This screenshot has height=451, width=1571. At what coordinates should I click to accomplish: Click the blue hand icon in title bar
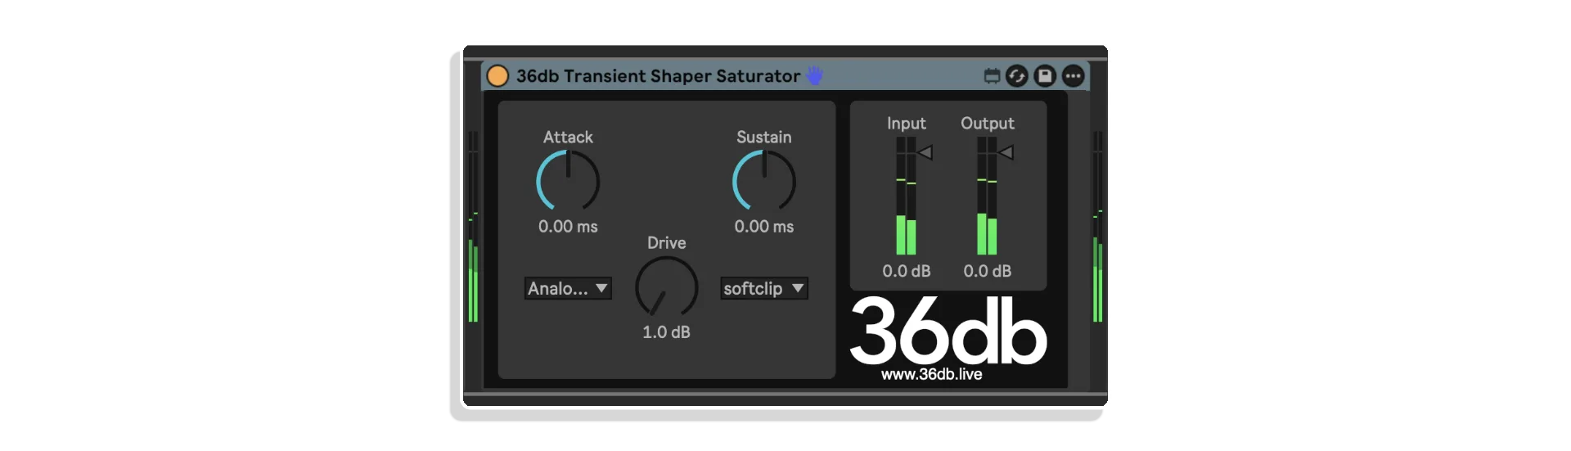click(814, 75)
